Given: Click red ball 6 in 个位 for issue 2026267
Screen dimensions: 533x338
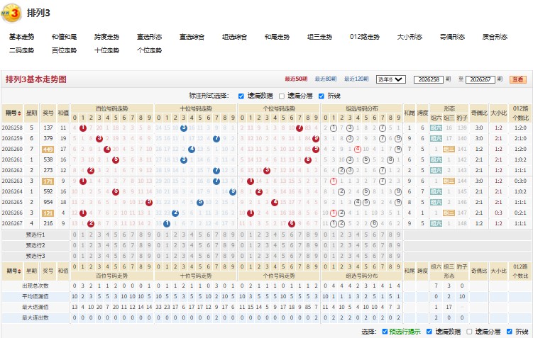Looking at the screenshot, I should tap(291, 224).
